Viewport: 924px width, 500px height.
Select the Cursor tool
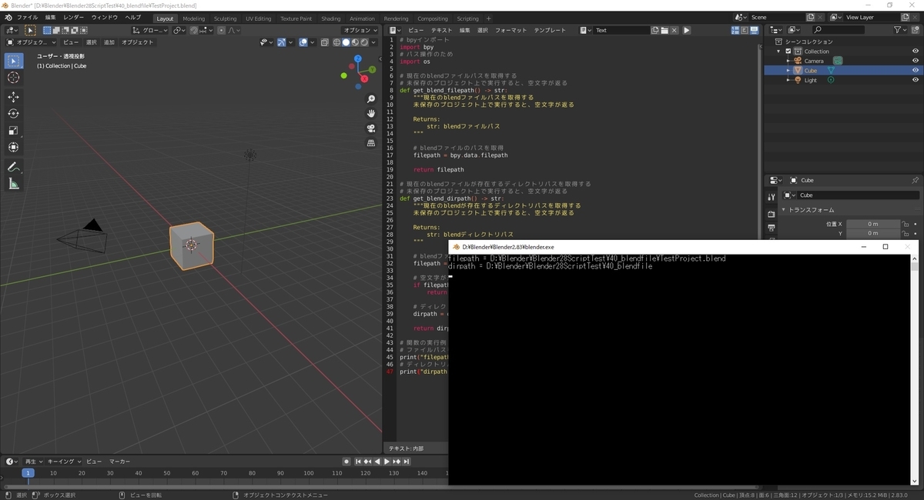click(x=14, y=78)
